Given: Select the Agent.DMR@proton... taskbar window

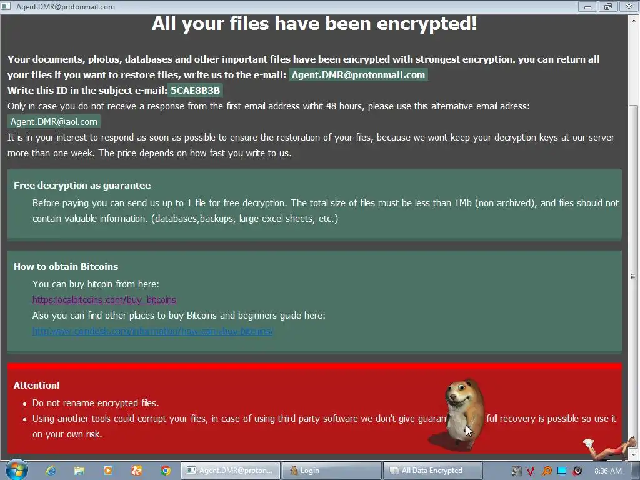Looking at the screenshot, I should click(x=230, y=471).
